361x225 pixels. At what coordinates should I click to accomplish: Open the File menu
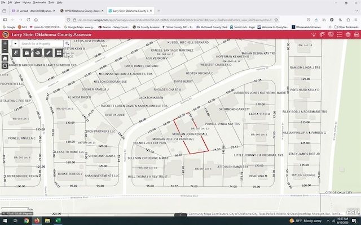pyautogui.click(x=3, y=2)
